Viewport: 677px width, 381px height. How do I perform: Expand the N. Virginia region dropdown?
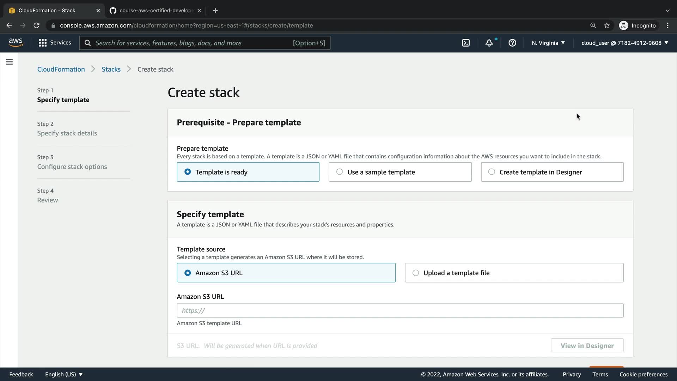pos(548,43)
